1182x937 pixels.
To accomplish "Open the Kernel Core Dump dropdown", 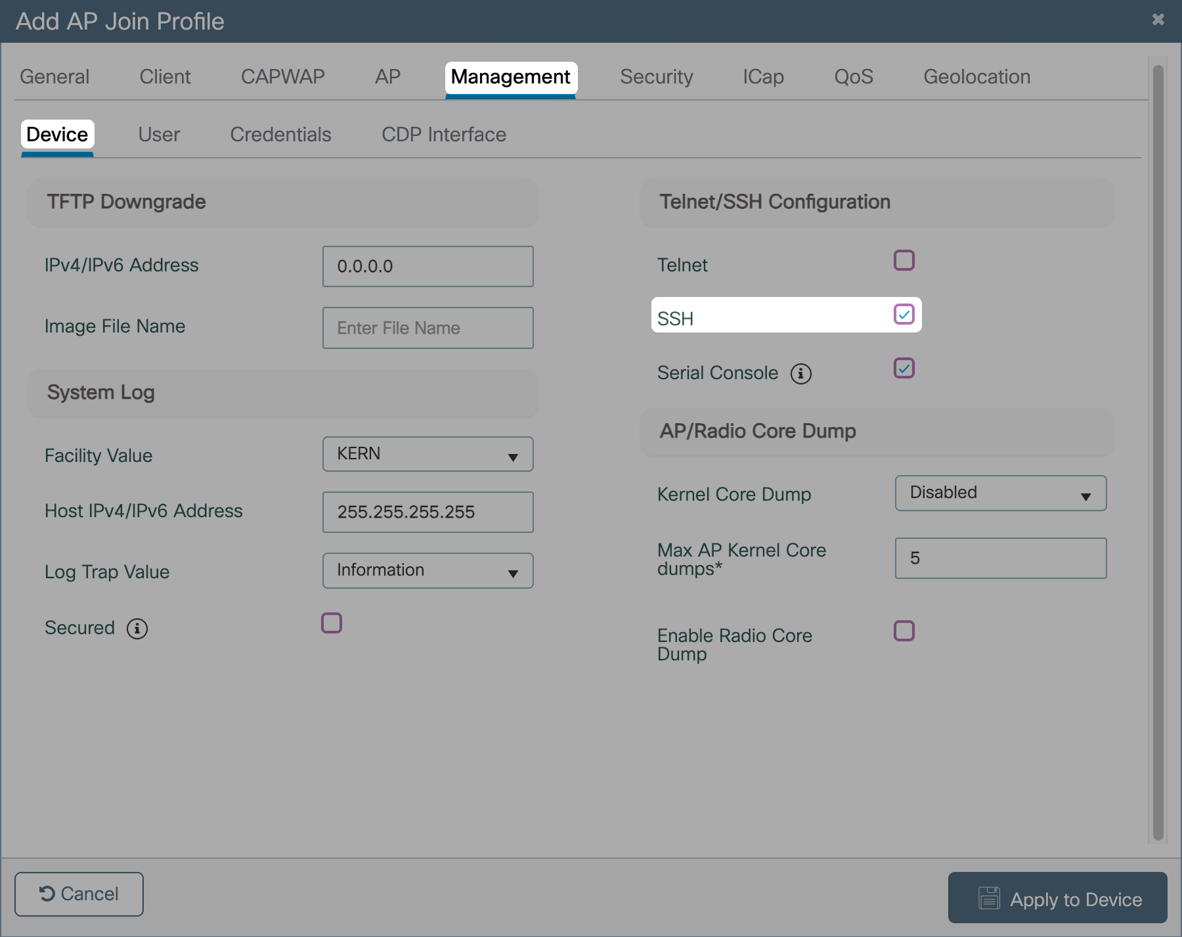I will tap(1000, 493).
